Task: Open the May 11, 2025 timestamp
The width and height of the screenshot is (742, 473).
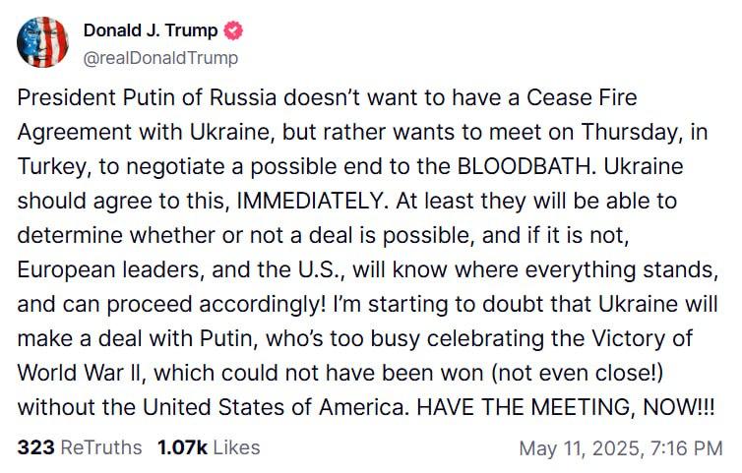Action: (x=620, y=448)
